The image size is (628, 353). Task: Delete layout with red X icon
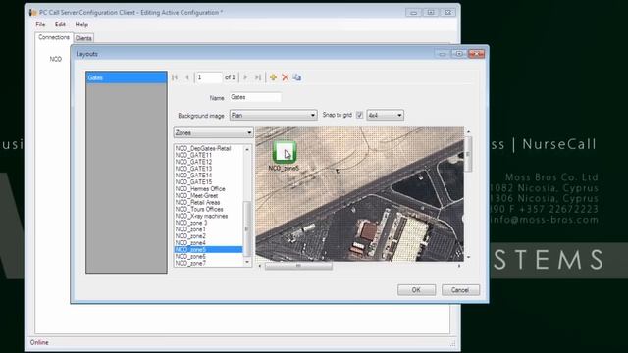pyautogui.click(x=286, y=77)
